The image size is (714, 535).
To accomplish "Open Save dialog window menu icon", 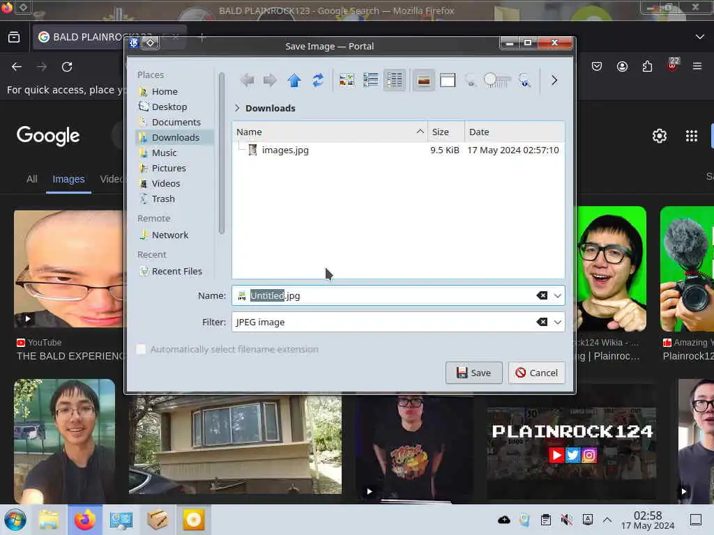I will point(134,43).
